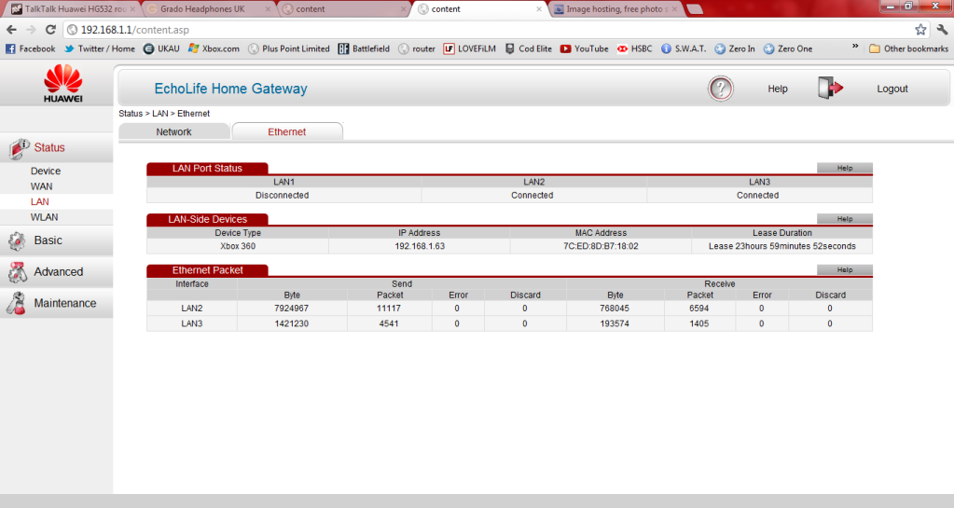Select the Ethernet tab

coord(287,131)
